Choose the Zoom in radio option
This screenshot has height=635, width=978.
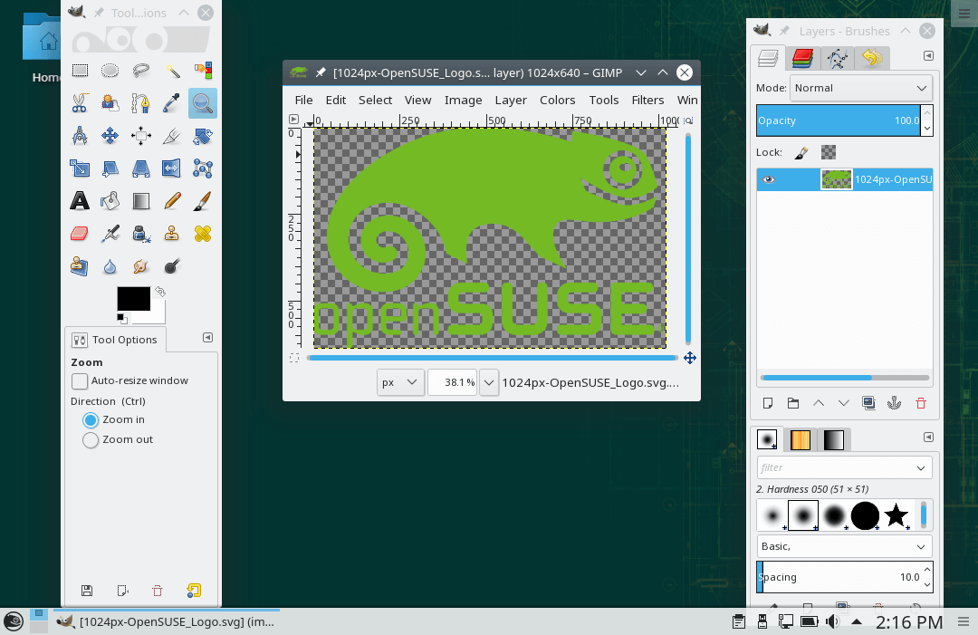point(91,419)
